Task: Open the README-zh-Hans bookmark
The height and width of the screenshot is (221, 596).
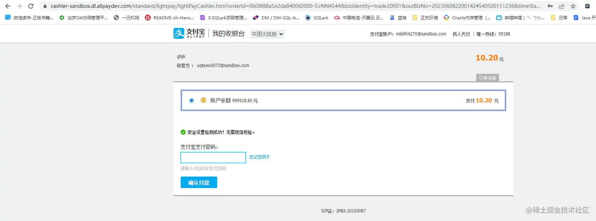Action: point(169,18)
